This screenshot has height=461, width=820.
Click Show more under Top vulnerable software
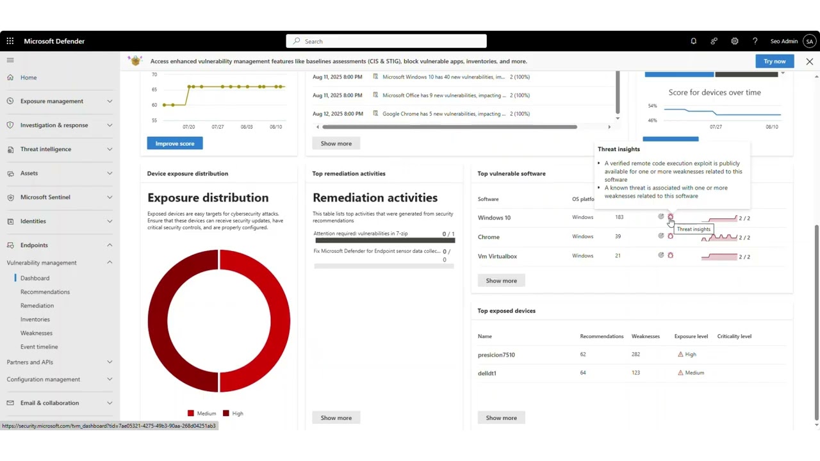tap(501, 280)
